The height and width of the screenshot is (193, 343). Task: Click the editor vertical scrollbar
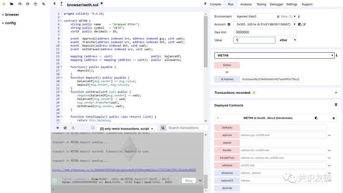206,42
